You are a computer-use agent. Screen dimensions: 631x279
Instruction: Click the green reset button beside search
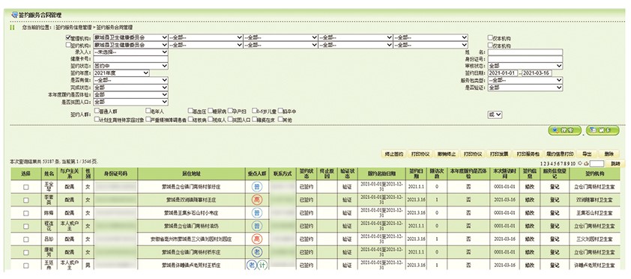click(x=603, y=130)
